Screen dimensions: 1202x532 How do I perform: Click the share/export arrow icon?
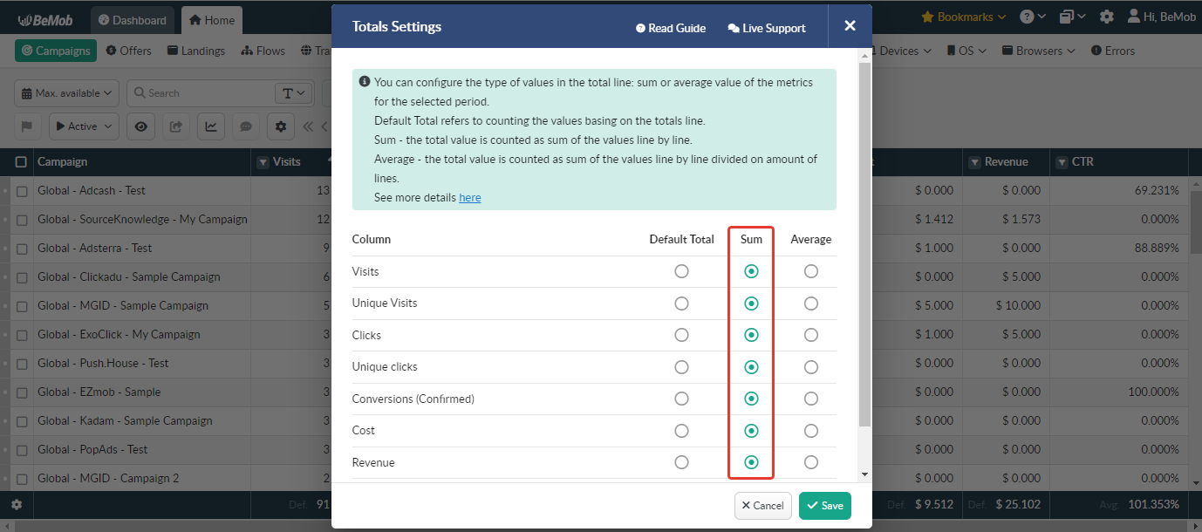click(x=175, y=126)
